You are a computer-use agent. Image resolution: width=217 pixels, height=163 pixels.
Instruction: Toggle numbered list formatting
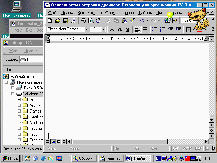[x=155, y=29]
